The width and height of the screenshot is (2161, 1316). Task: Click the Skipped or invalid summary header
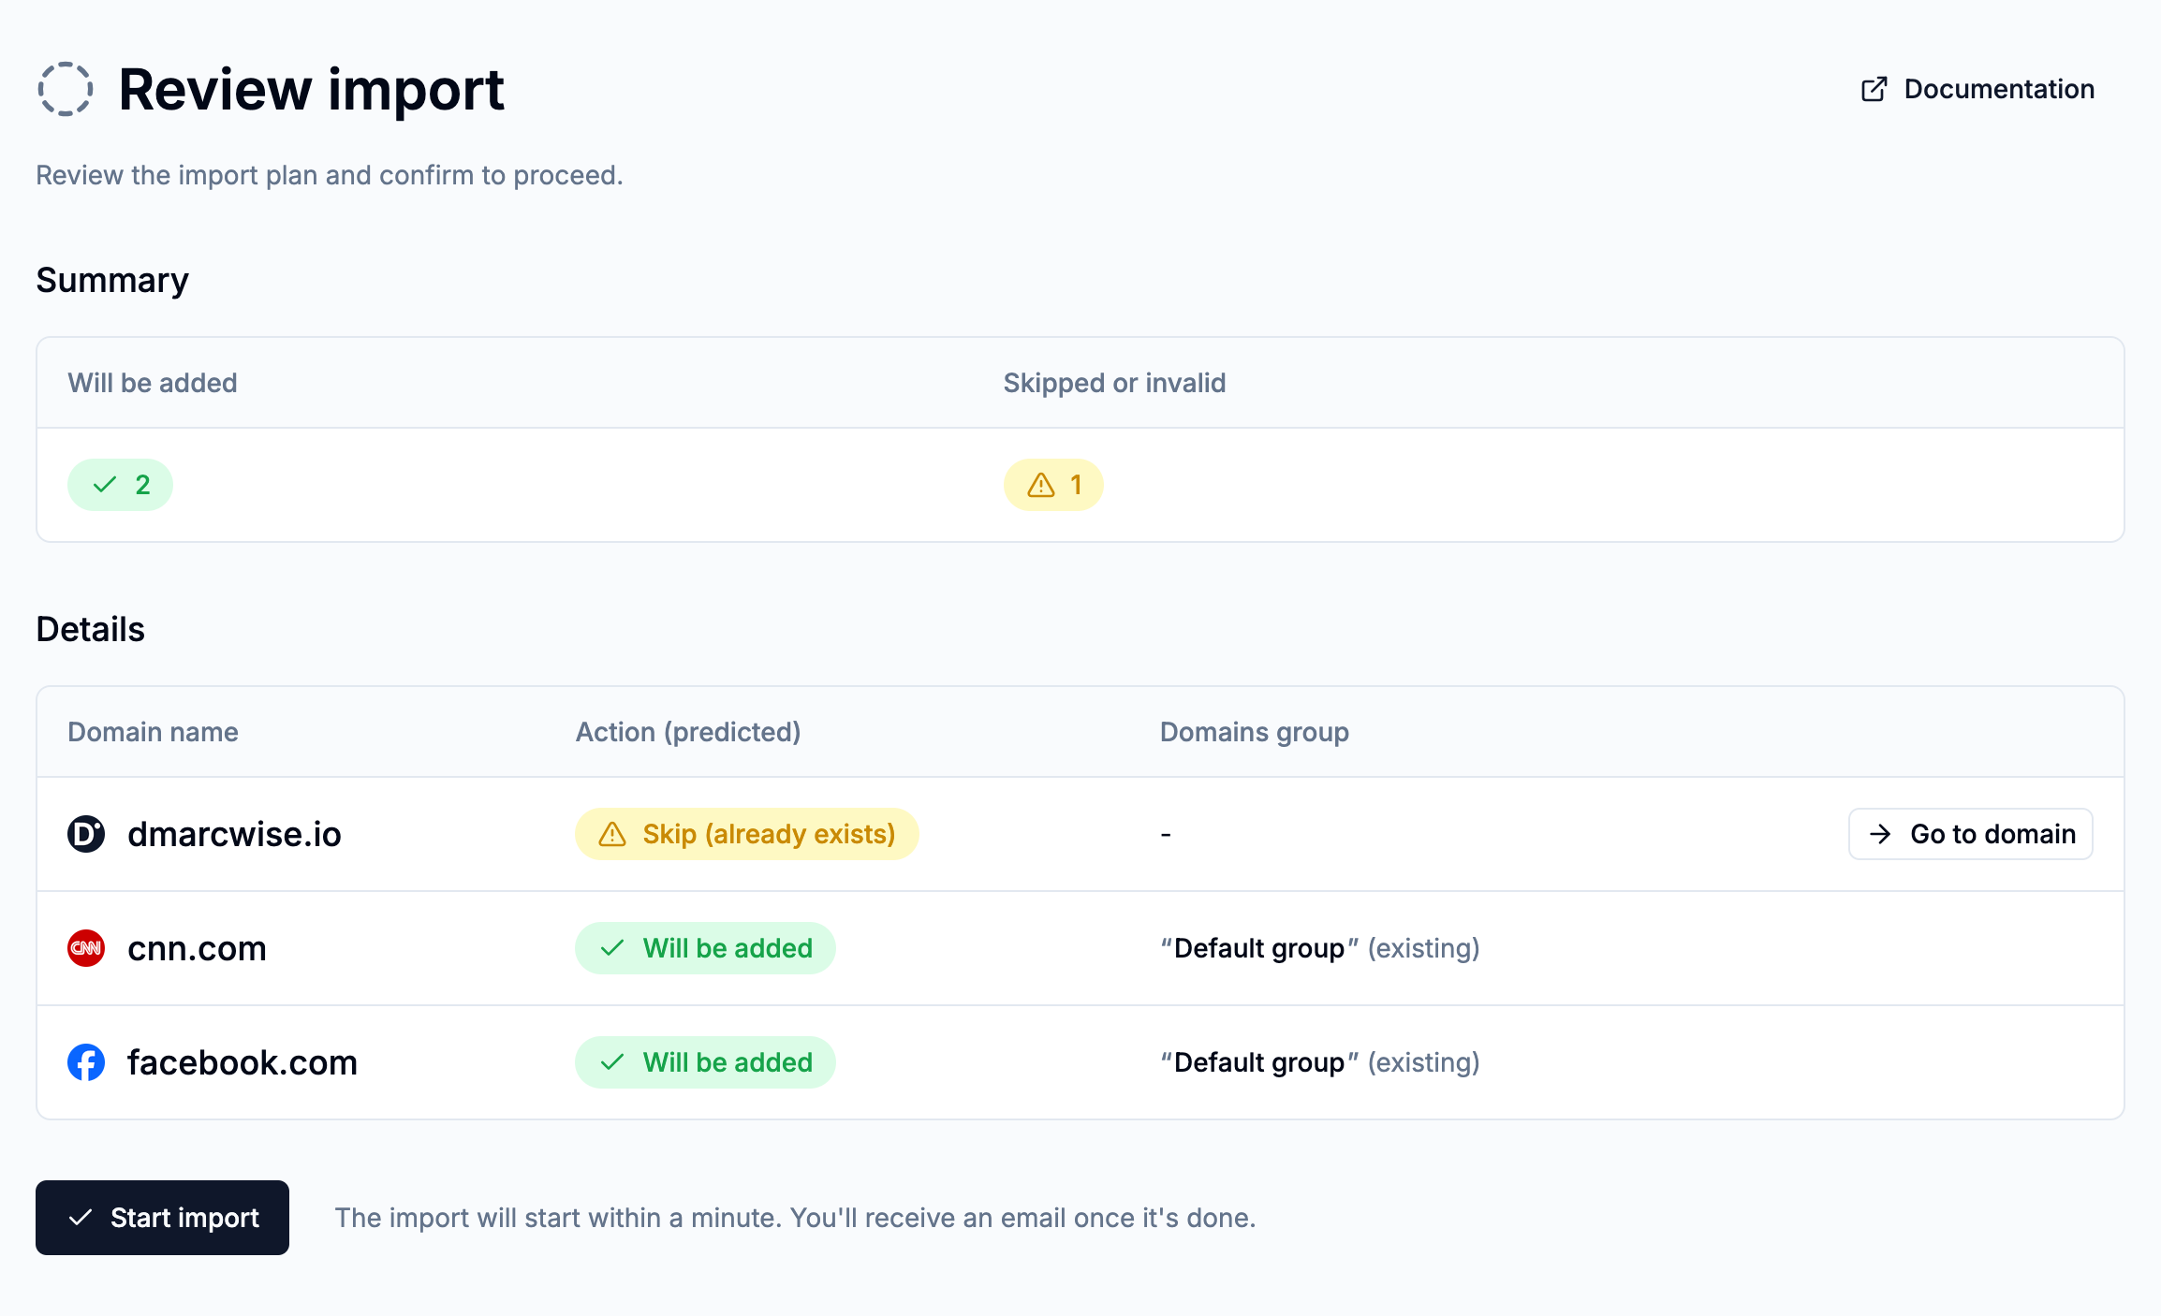(1114, 383)
